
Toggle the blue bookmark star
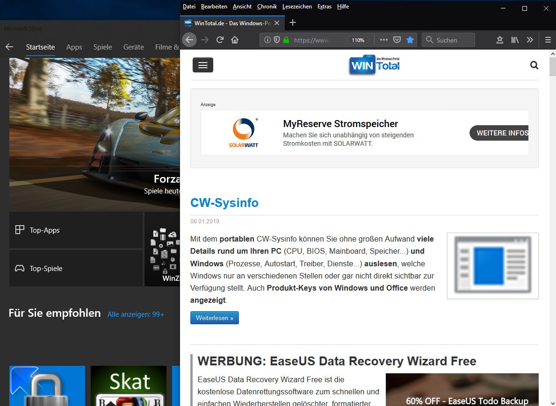[x=410, y=40]
